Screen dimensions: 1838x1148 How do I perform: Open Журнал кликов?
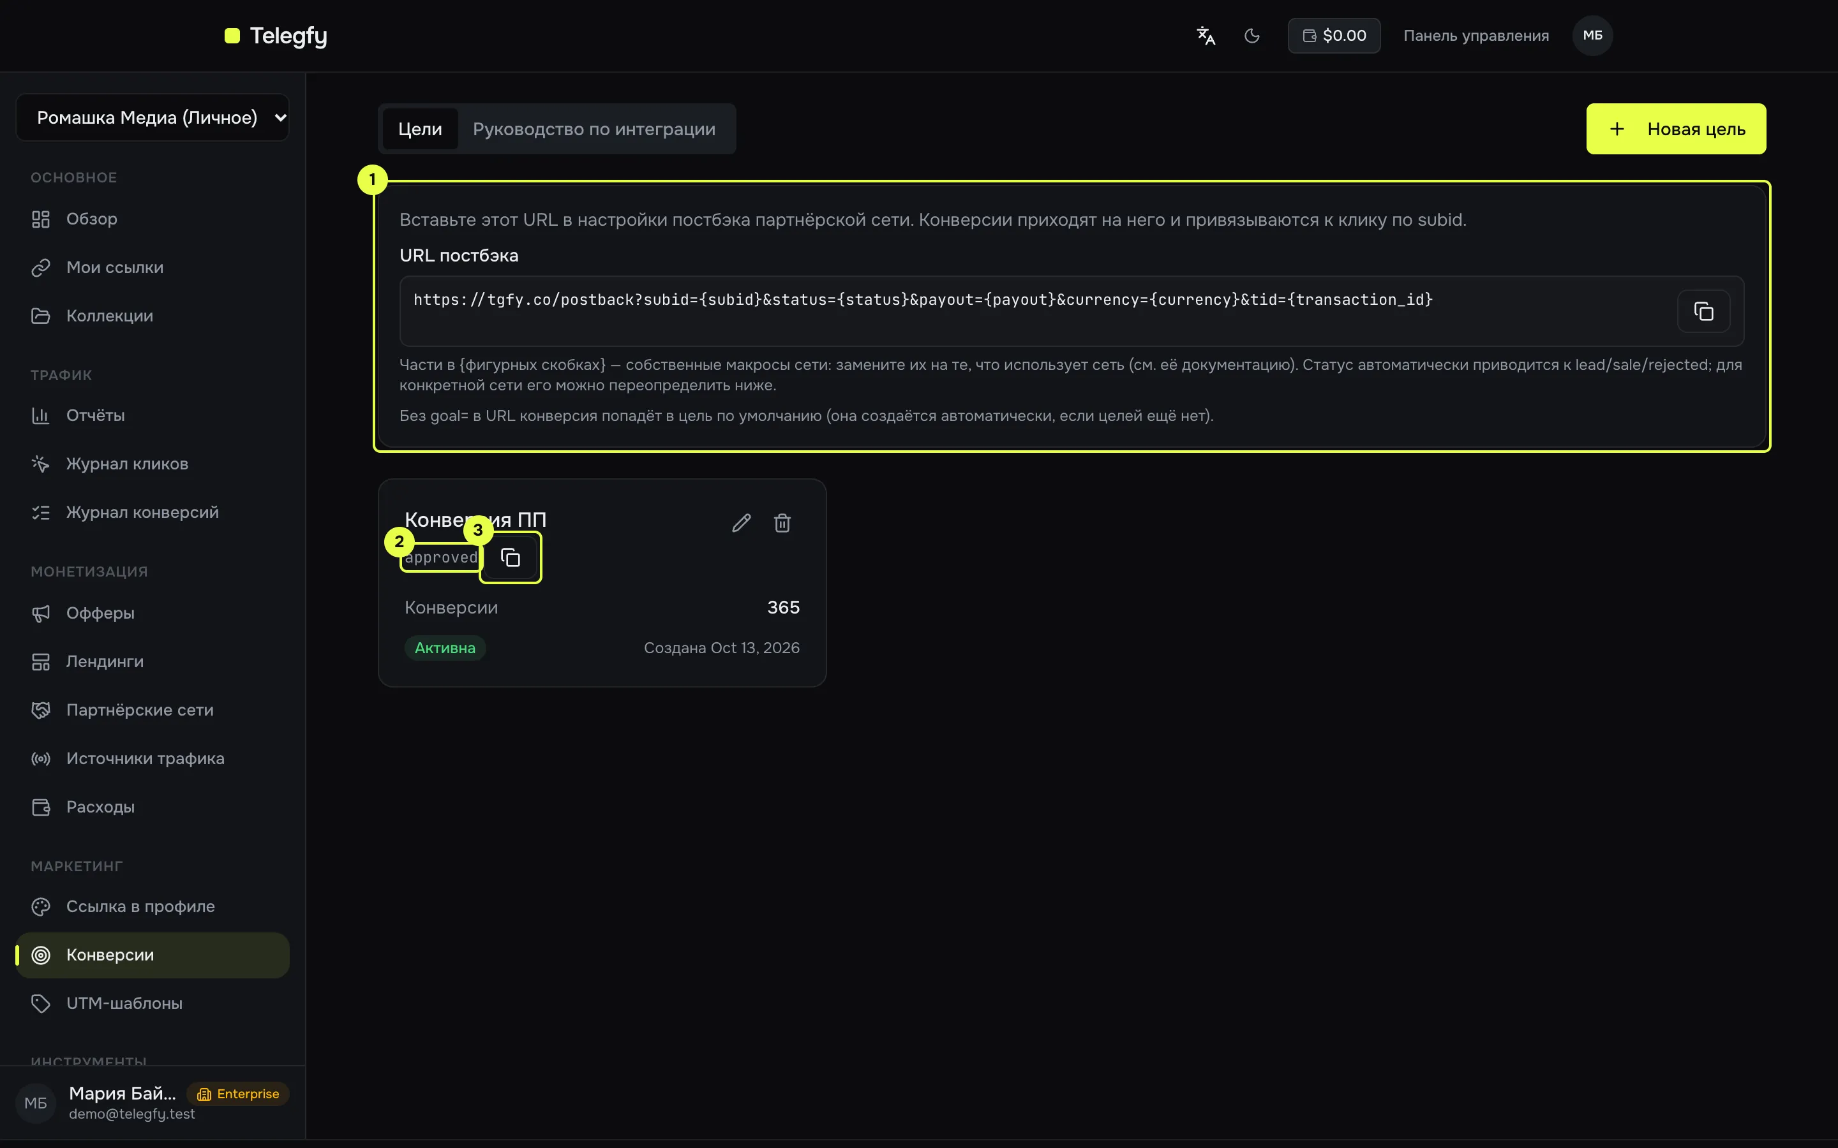[x=153, y=464]
